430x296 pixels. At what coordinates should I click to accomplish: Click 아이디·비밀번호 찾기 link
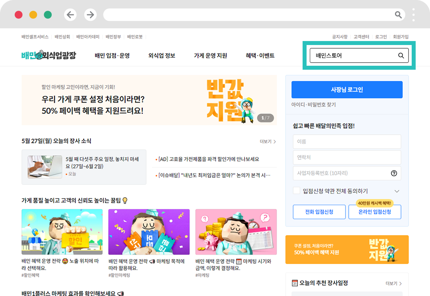point(313,104)
